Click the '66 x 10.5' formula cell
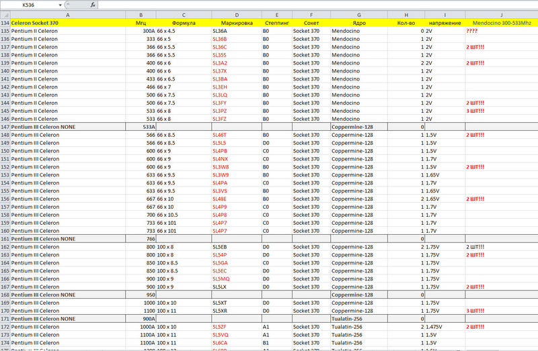This screenshot has width=538, height=351. click(184, 215)
